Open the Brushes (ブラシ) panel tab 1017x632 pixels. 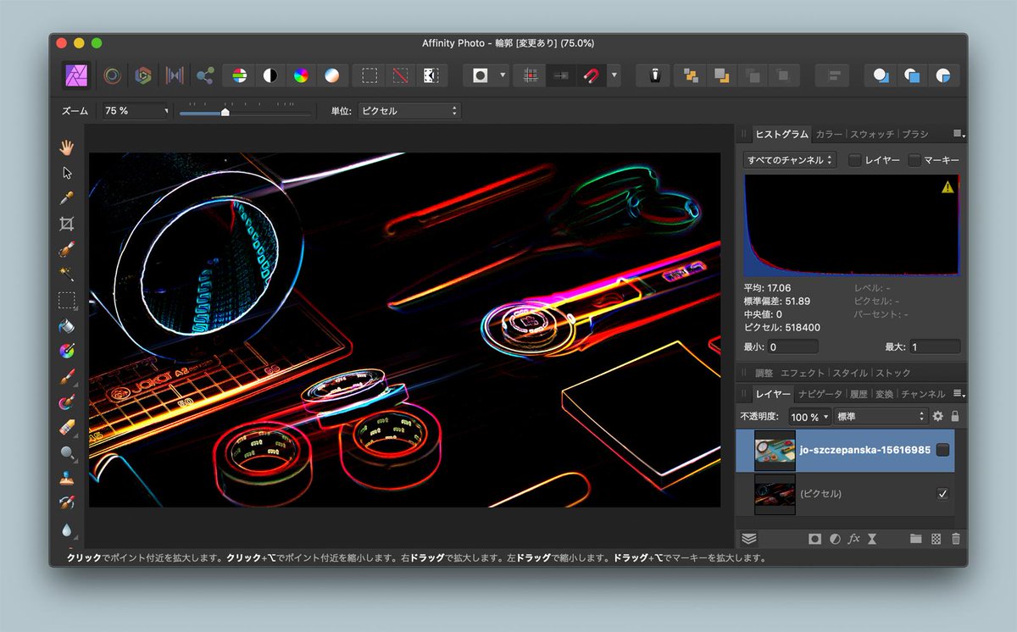[x=914, y=134]
